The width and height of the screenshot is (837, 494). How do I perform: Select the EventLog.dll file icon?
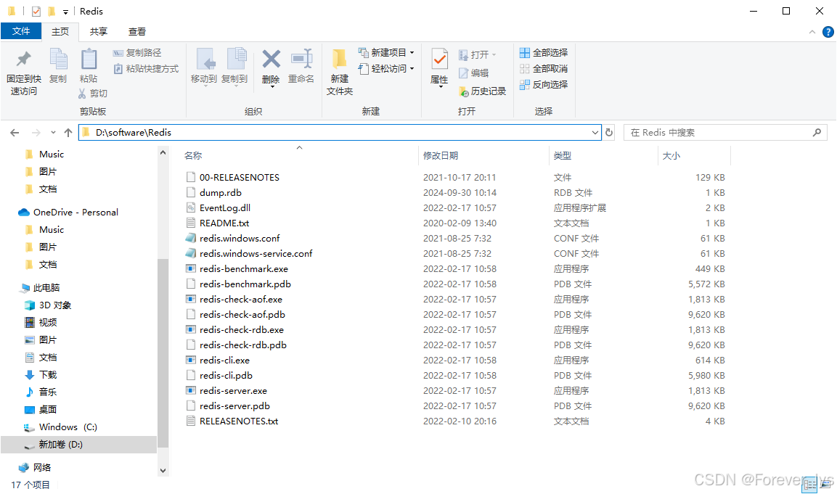point(191,208)
